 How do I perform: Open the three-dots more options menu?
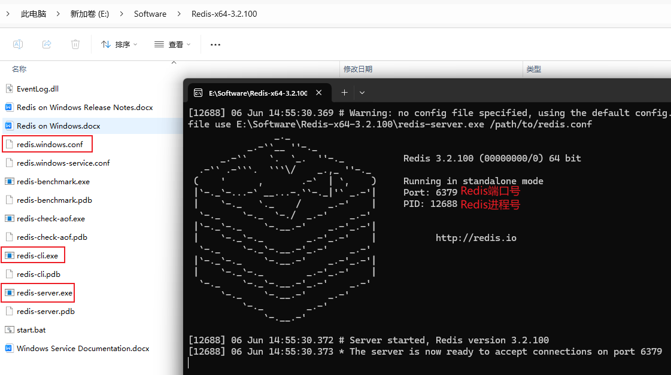215,44
